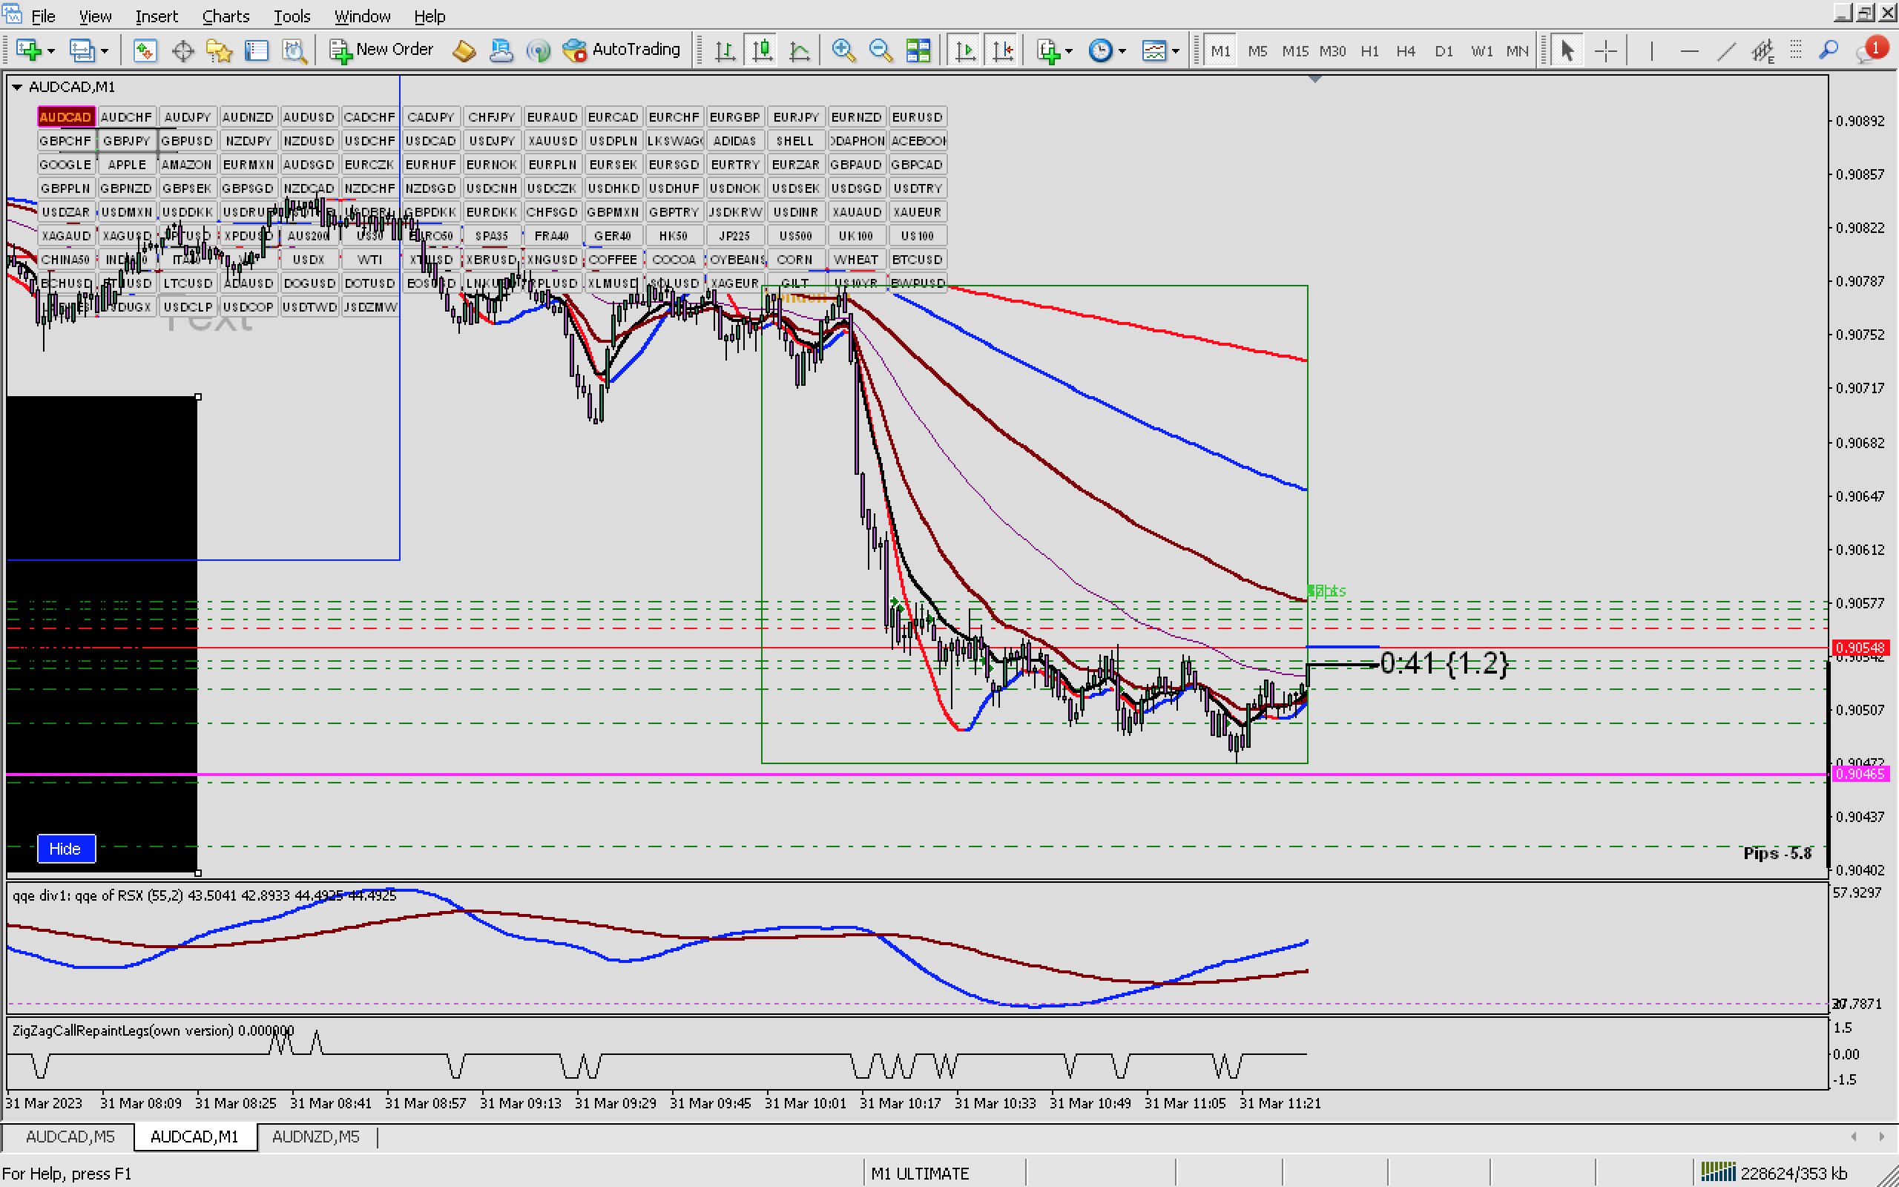Click the EURUSD symbol button on chart
Viewport: 1899px width, 1187px height.
[x=917, y=117]
